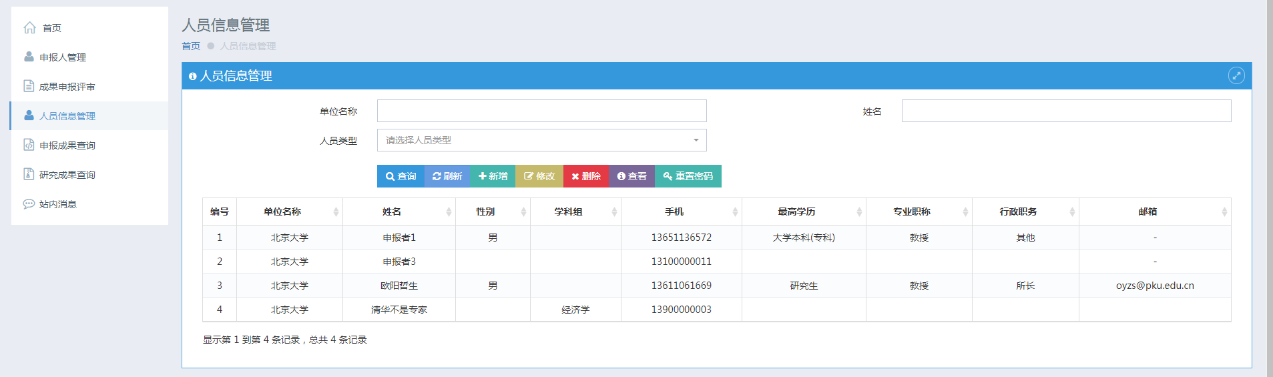The width and height of the screenshot is (1273, 377).
Task: Click phone number 13651136572
Action: tap(682, 238)
